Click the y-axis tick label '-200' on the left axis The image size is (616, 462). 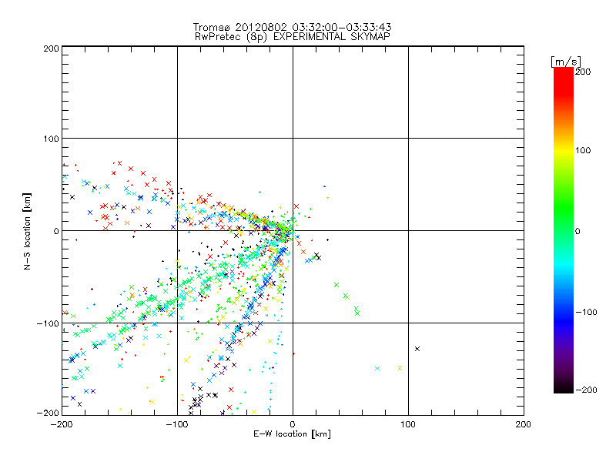click(x=48, y=413)
